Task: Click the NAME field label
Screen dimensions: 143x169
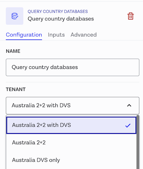Action: tap(13, 51)
